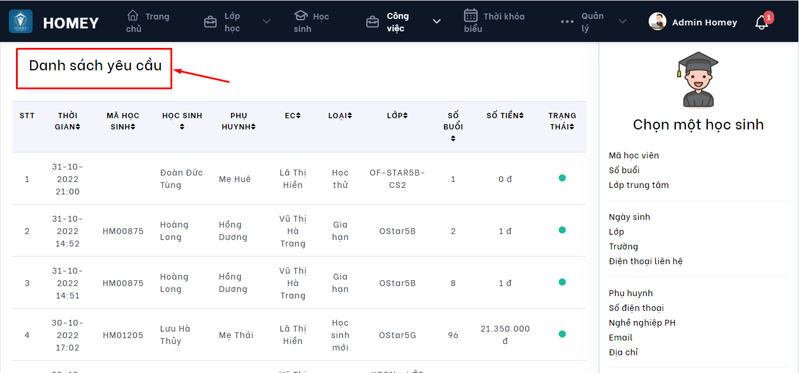Click the graduation cap icon for Học sinh

click(x=301, y=15)
